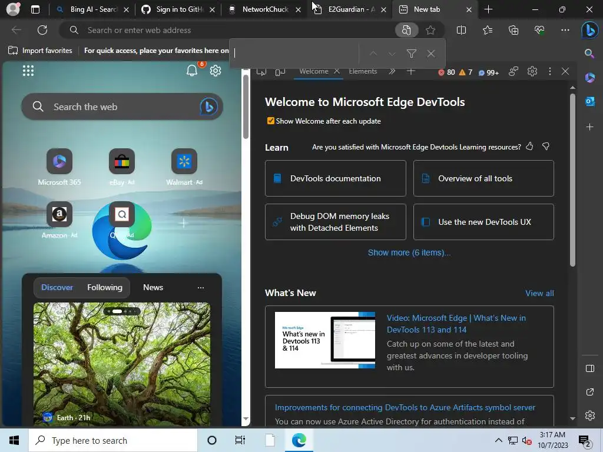
Task: Click View all What's New link
Action: [539, 293]
